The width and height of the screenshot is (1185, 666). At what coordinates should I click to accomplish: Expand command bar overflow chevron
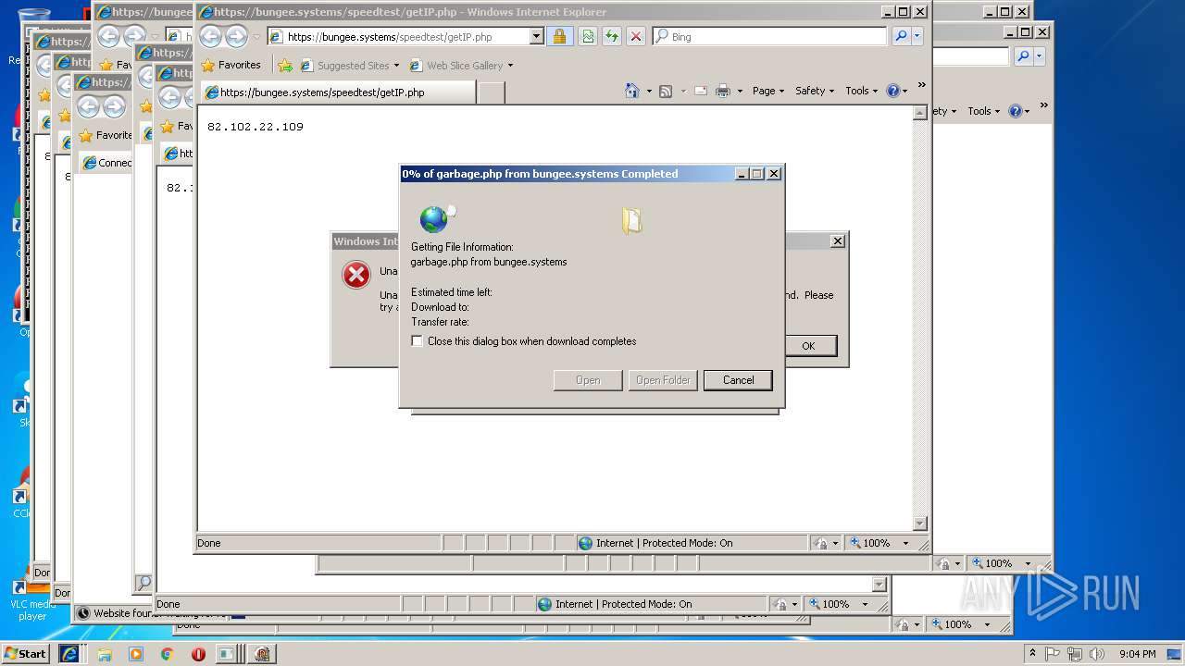[921, 85]
